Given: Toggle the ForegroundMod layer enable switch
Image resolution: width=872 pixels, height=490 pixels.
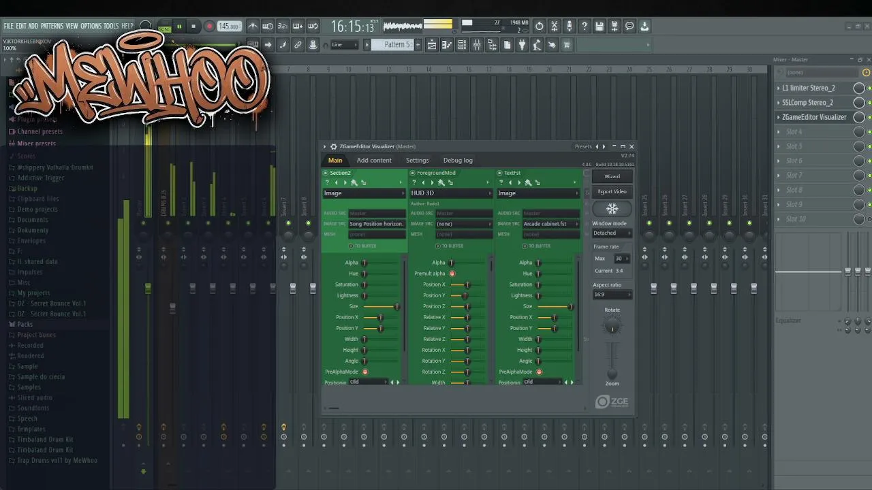Looking at the screenshot, I should coord(413,173).
